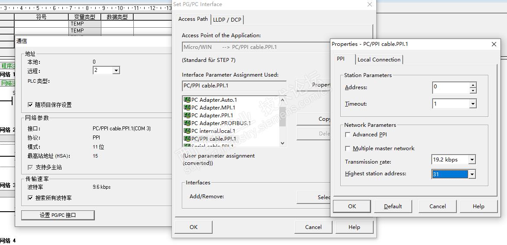Click Help in the Properties dialog
This screenshot has height=245, width=507.
point(478,206)
